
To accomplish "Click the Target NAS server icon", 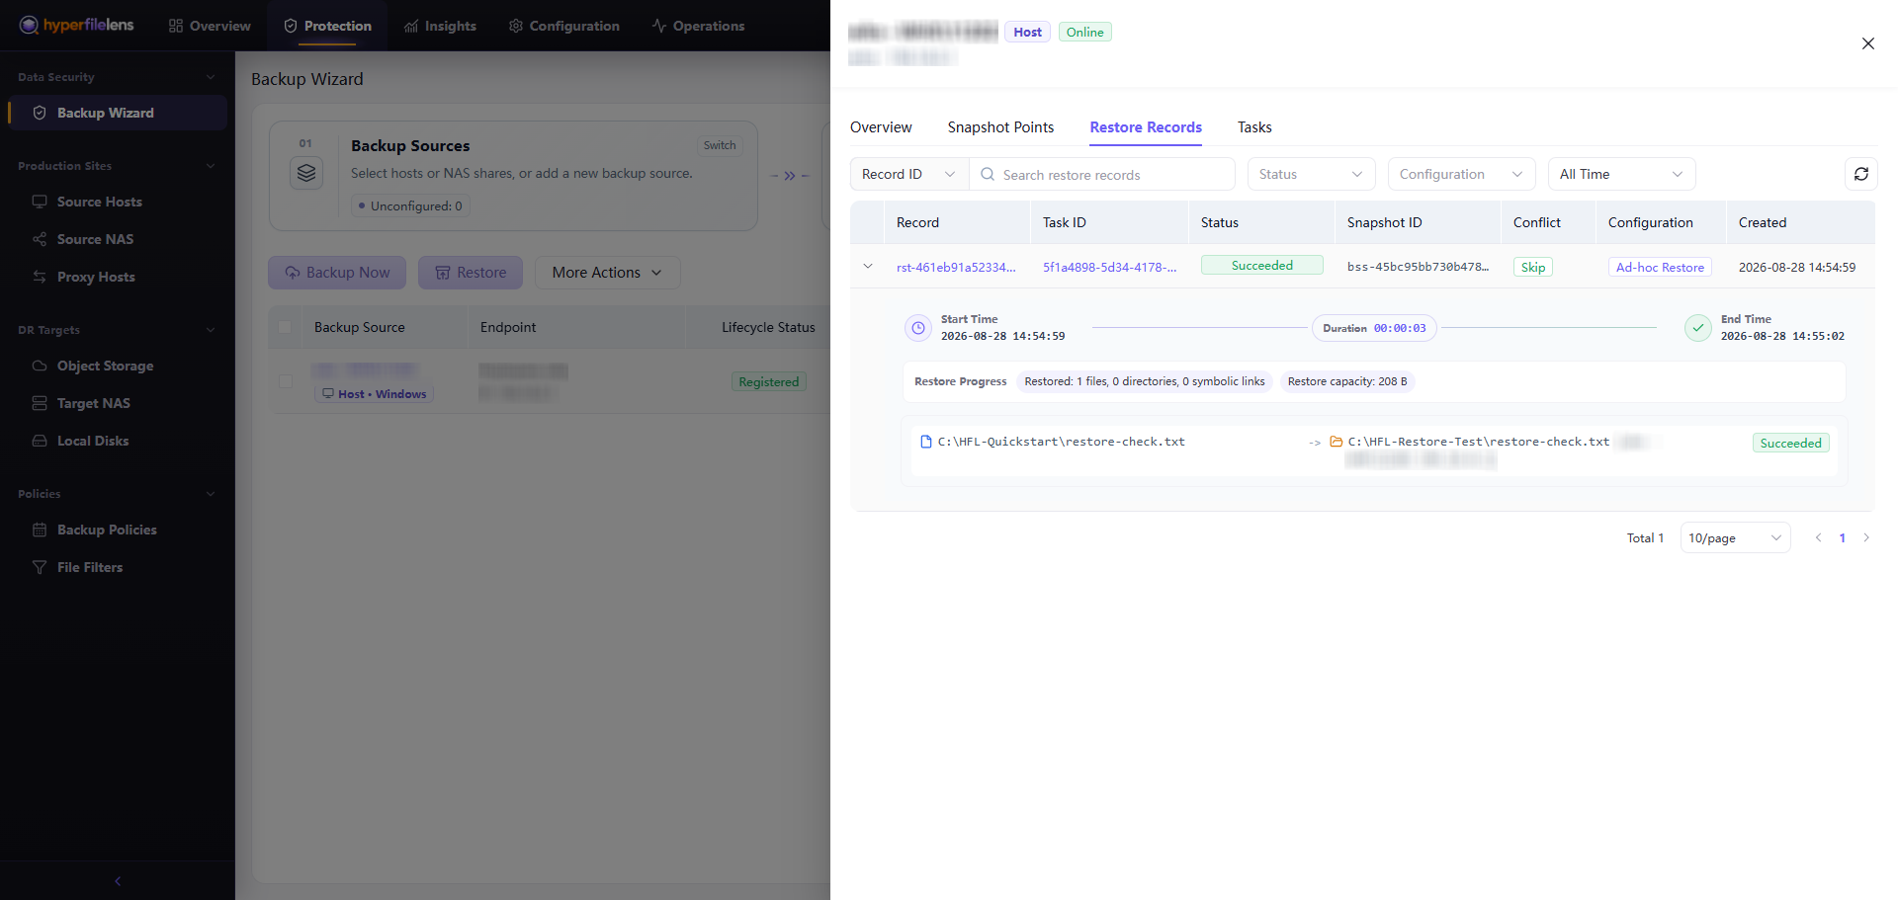I will (40, 403).
